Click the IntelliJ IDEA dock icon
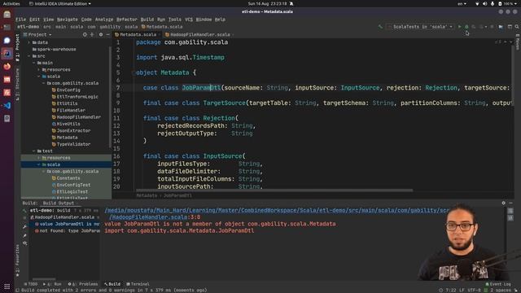This screenshot has height=293, width=521. coord(7,54)
